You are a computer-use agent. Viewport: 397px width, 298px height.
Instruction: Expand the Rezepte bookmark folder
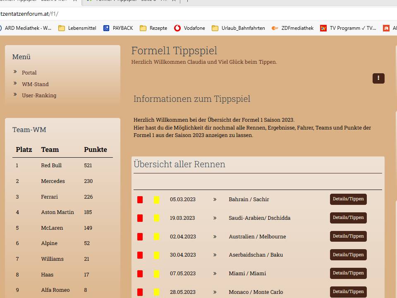click(158, 28)
